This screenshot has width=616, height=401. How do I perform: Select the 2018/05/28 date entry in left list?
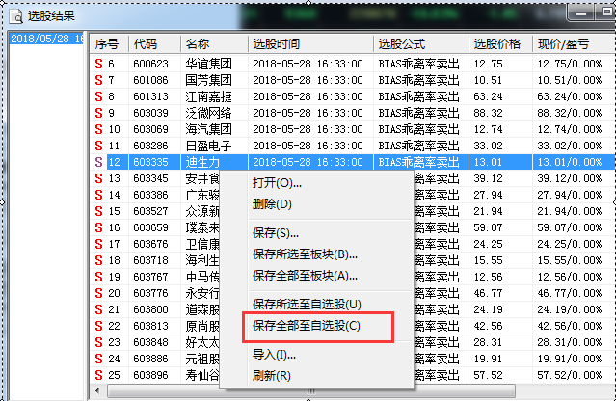pos(46,39)
